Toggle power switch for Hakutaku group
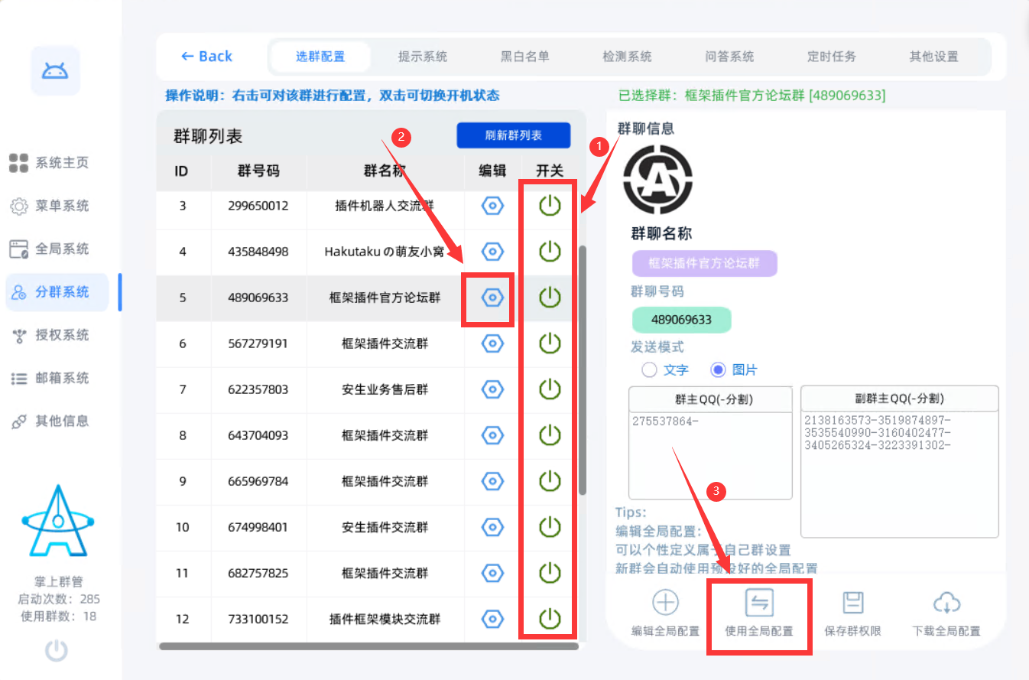This screenshot has width=1029, height=680. 550,252
